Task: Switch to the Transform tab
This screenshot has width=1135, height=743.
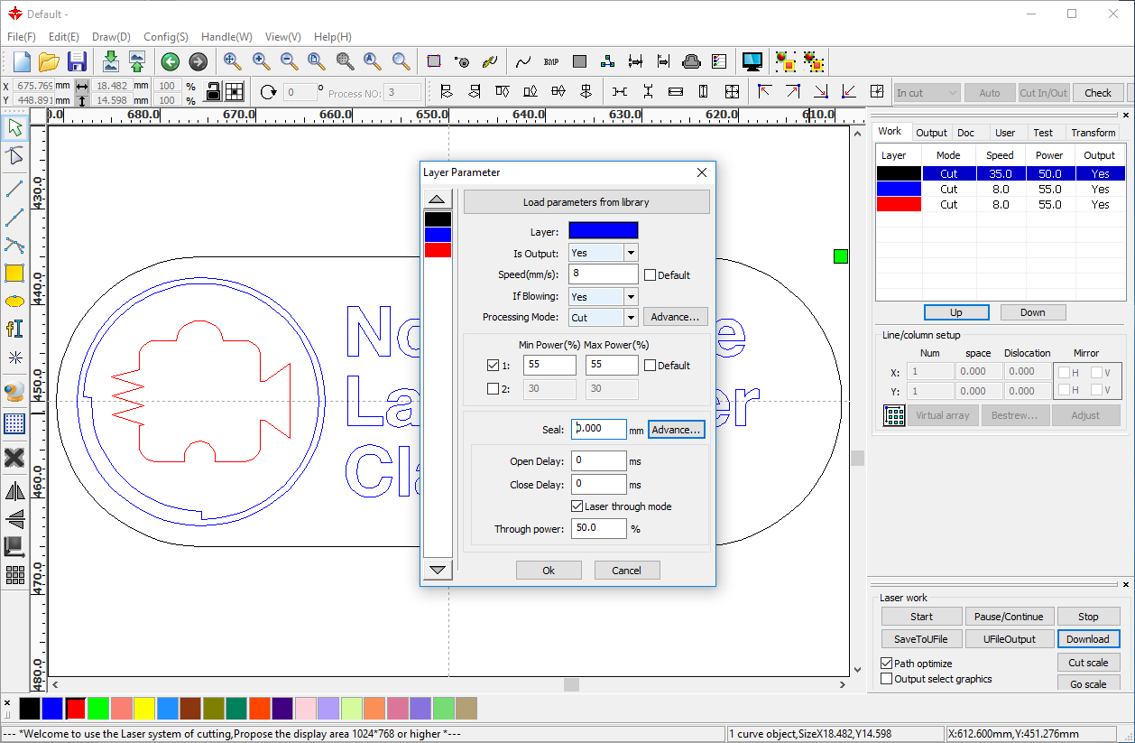Action: [x=1093, y=133]
